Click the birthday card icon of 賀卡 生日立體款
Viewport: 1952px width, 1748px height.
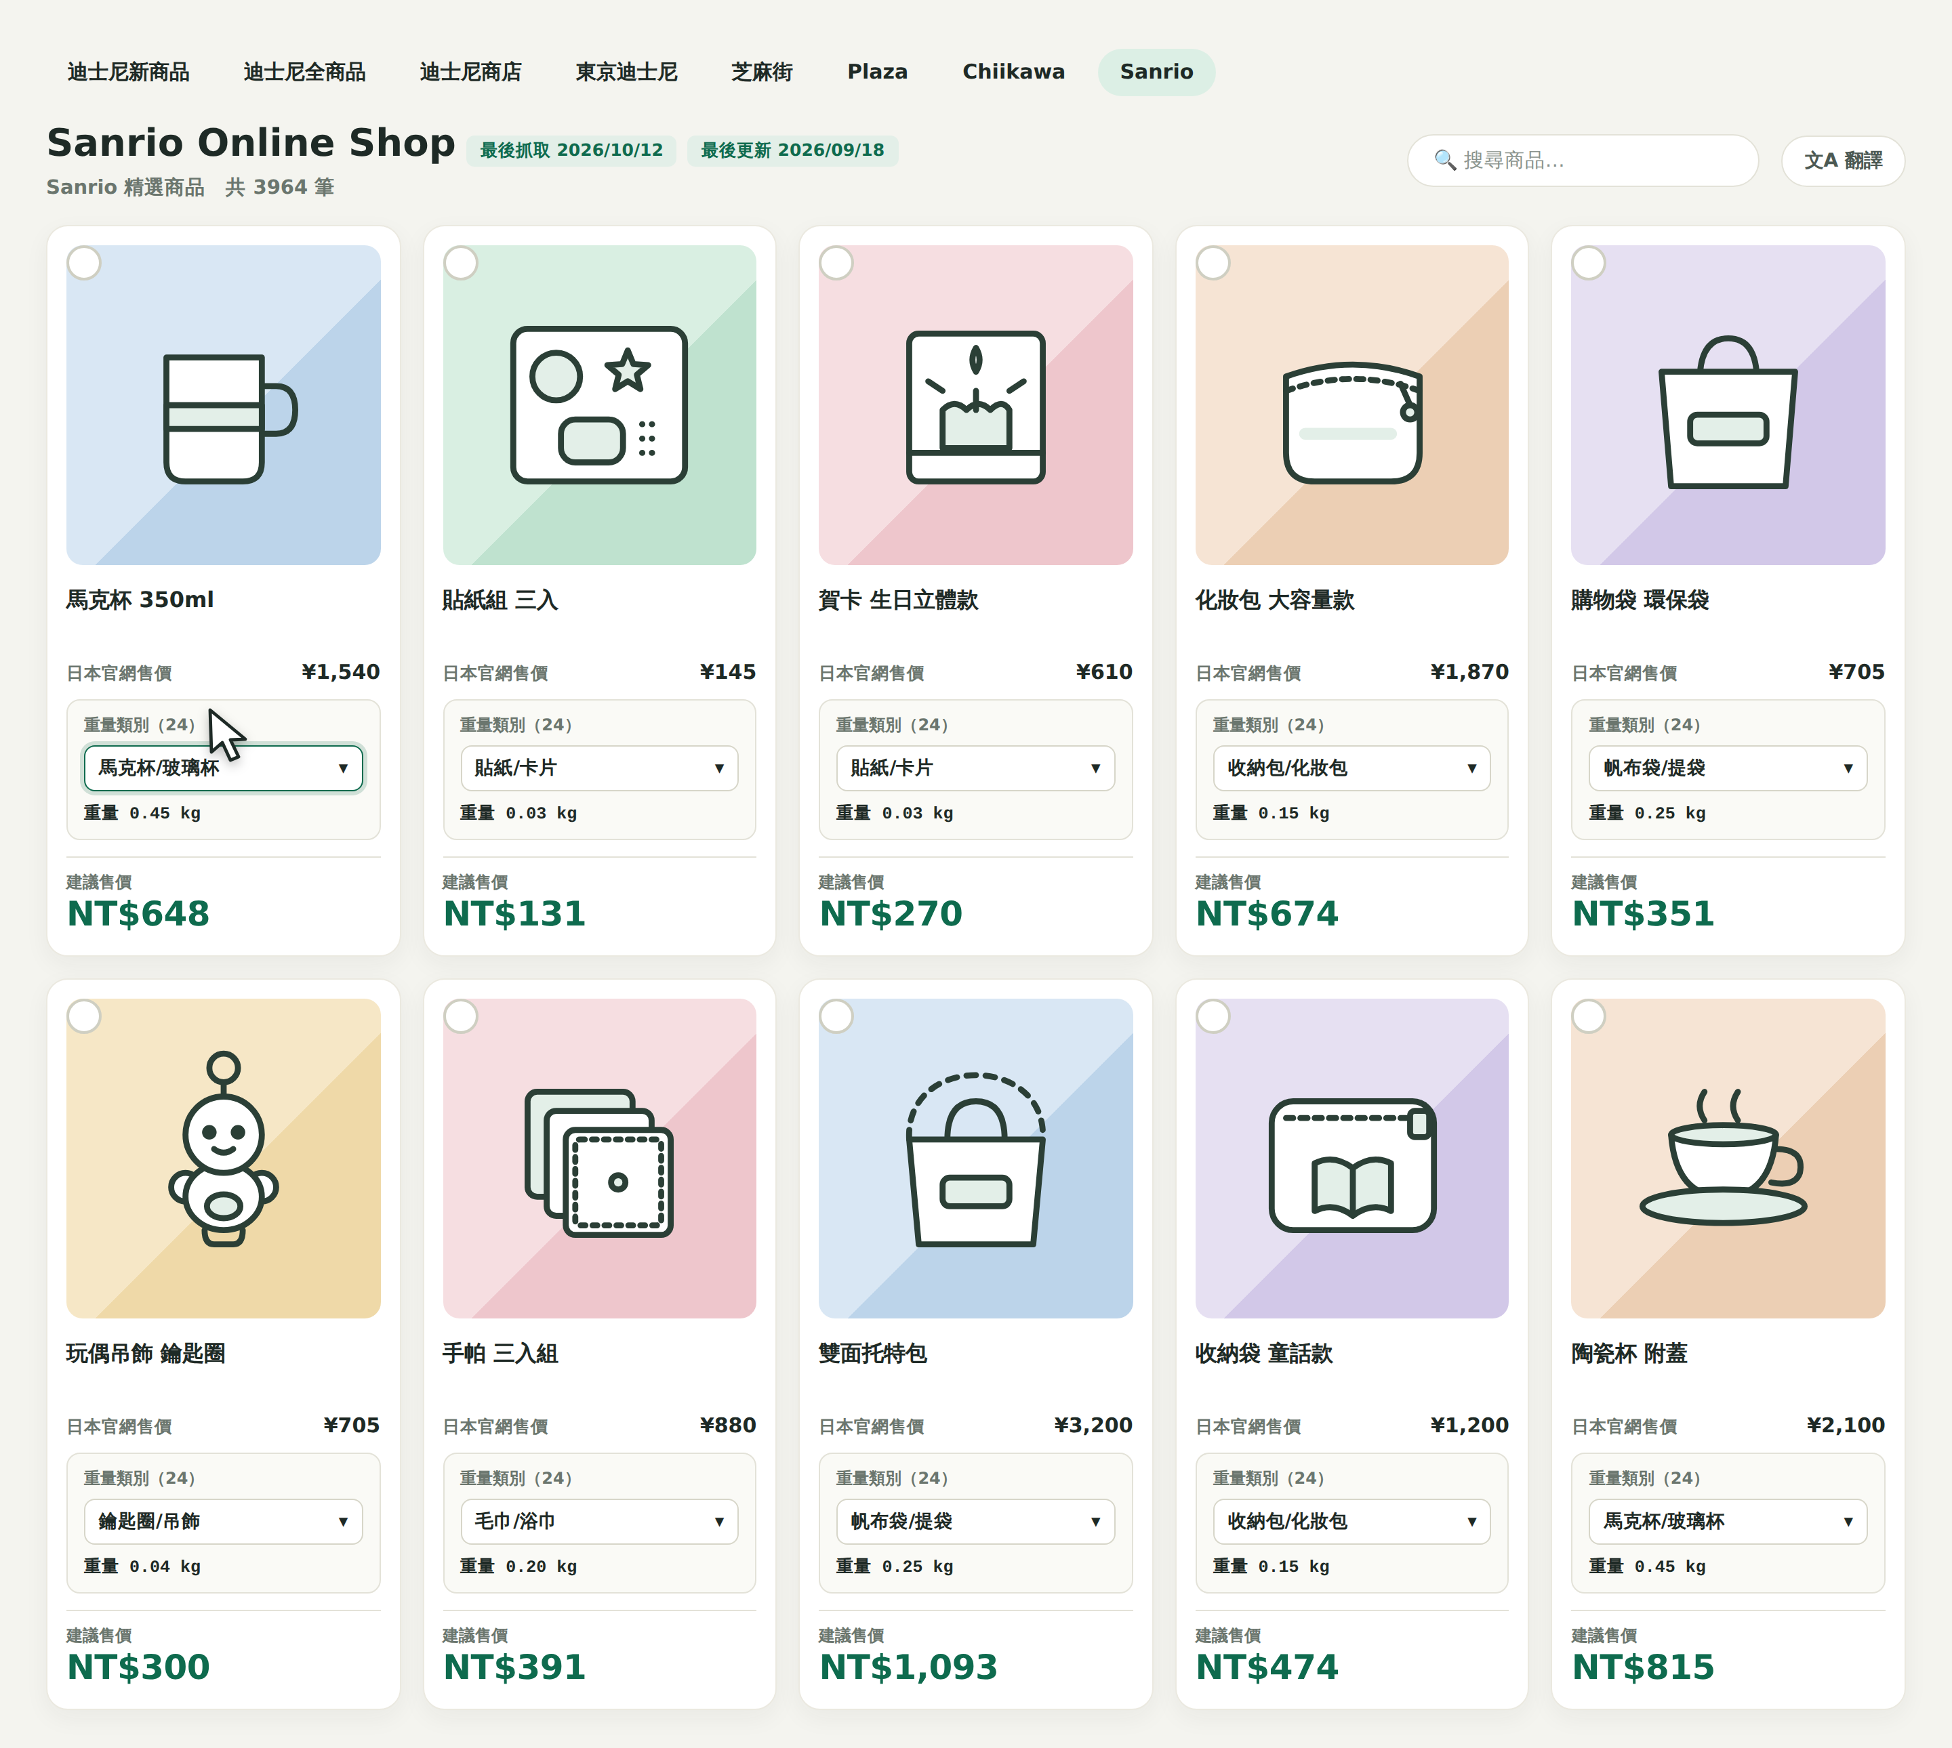click(975, 404)
